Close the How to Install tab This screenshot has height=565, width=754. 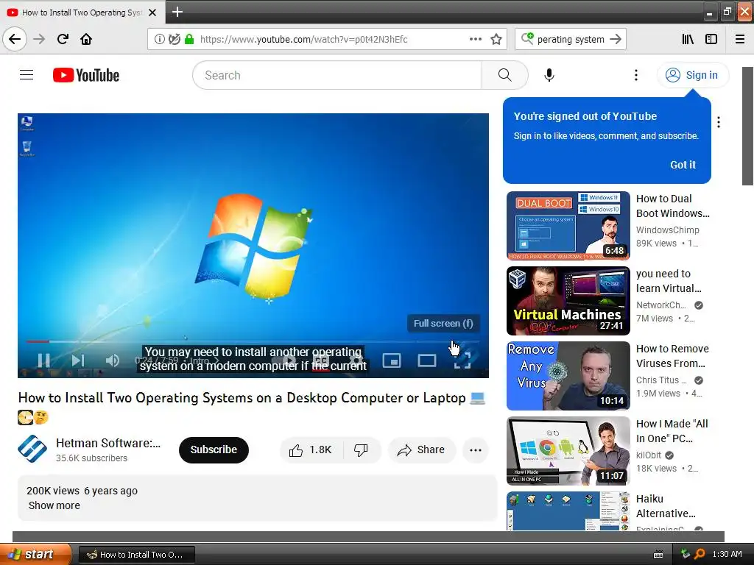tap(152, 13)
